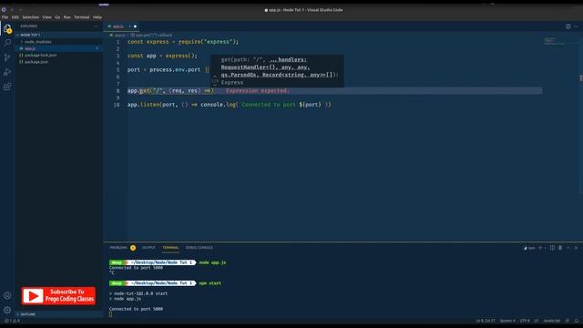Open the Extensions view
This screenshot has height=328, width=583.
point(7,87)
